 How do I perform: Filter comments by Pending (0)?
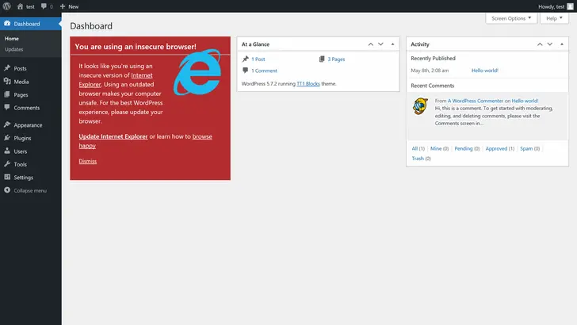467,149
